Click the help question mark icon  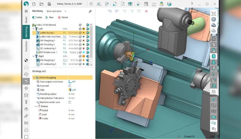coord(192,4)
